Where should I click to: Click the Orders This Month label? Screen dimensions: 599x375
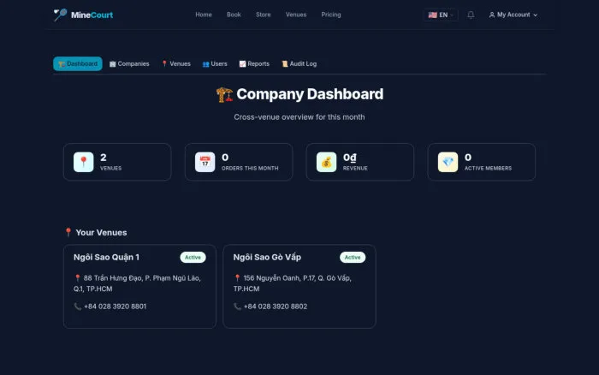250,168
